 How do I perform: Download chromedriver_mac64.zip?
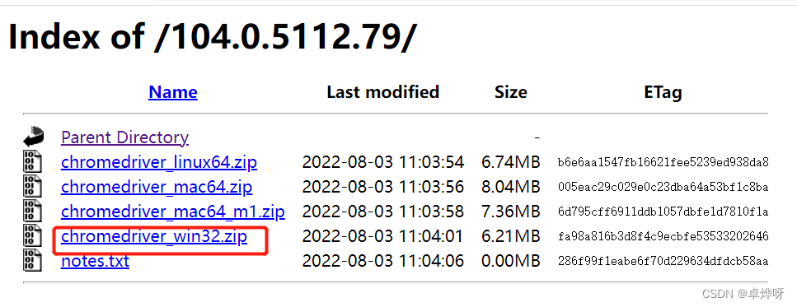pyautogui.click(x=157, y=187)
